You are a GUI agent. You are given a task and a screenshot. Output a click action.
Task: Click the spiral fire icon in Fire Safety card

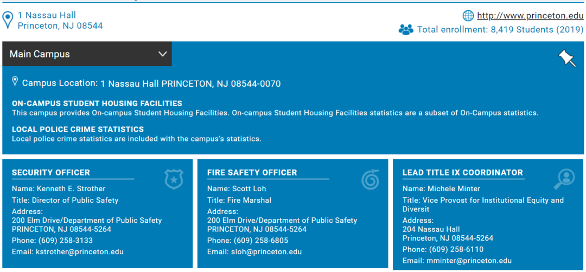click(x=371, y=179)
